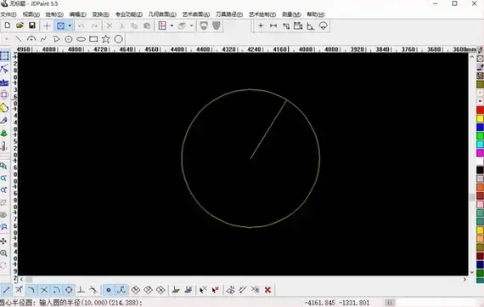Click the grayed Redo arrow
This screenshot has height=307, width=484.
click(95, 26)
